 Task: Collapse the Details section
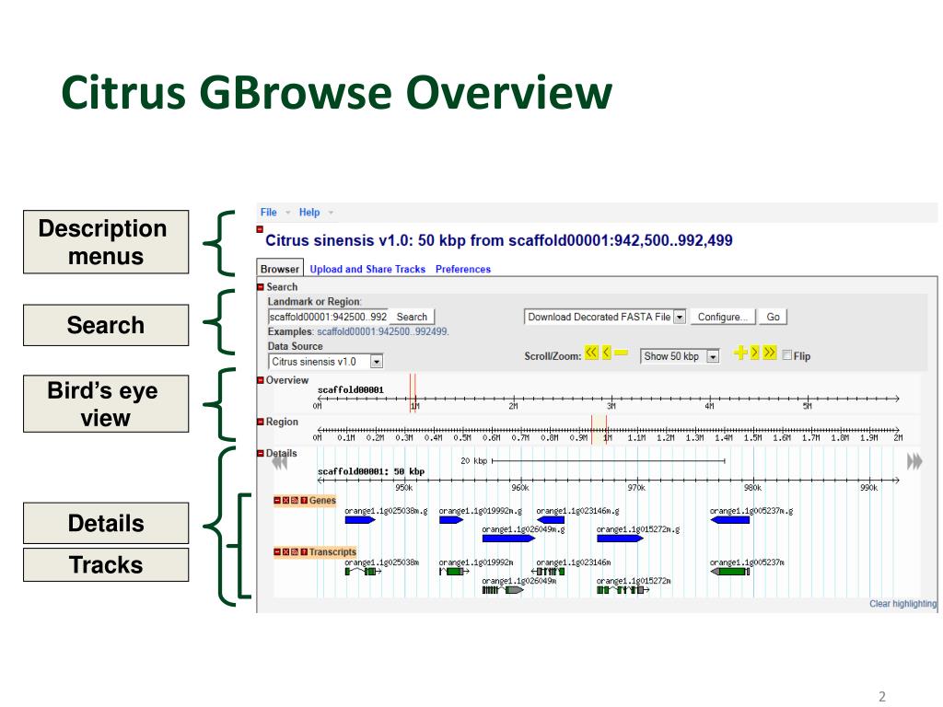(x=261, y=453)
